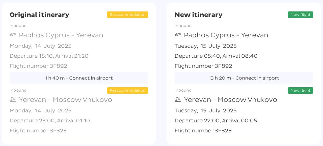This screenshot has width=323, height=146.
Task: Click the New flight badge above Yerevan – Moscow
Action: coord(300,90)
